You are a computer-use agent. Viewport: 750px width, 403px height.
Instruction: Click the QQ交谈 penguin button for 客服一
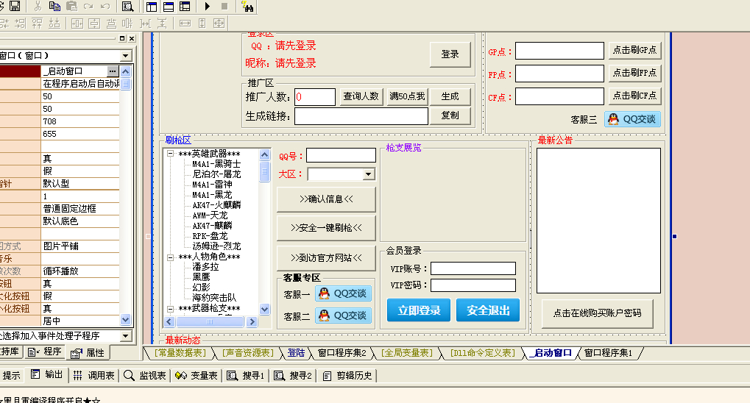(x=344, y=293)
